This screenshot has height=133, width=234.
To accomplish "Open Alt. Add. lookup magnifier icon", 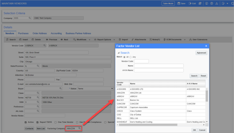I will [x=38, y=111].
